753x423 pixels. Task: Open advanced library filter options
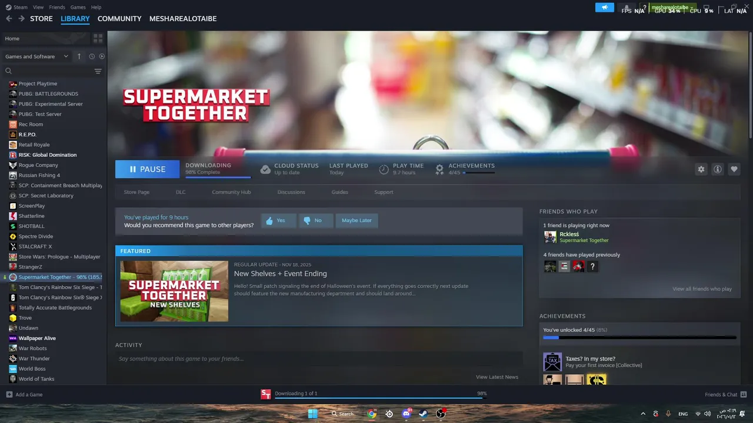tap(98, 71)
